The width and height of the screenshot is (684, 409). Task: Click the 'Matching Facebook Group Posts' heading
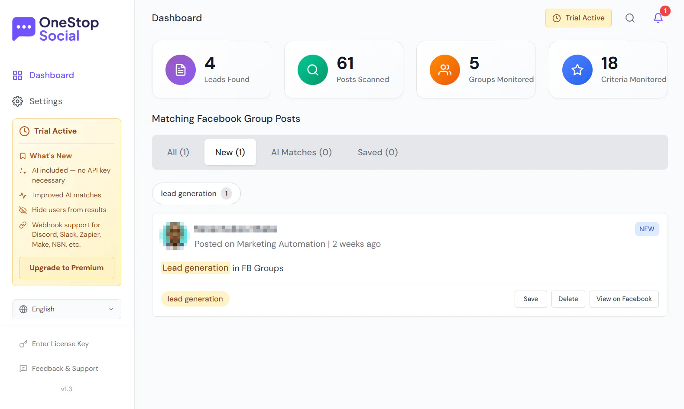[x=226, y=119]
